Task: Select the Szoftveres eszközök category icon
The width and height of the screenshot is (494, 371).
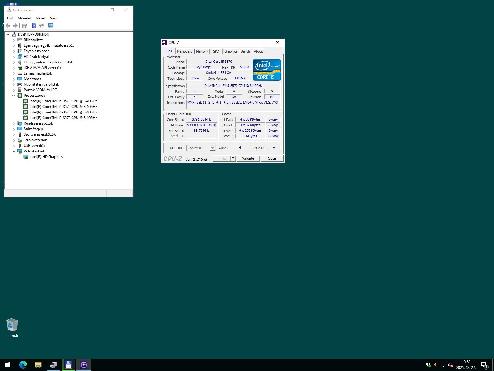Action: point(20,134)
